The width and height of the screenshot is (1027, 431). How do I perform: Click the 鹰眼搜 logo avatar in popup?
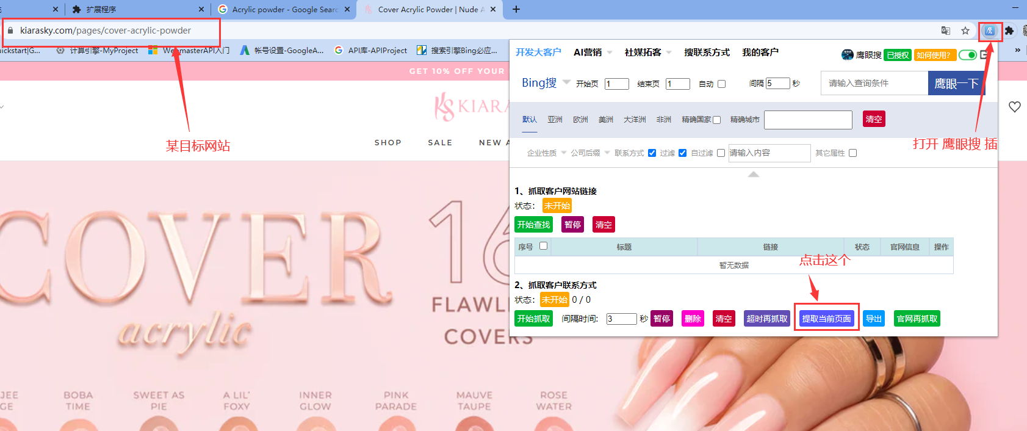coord(847,55)
